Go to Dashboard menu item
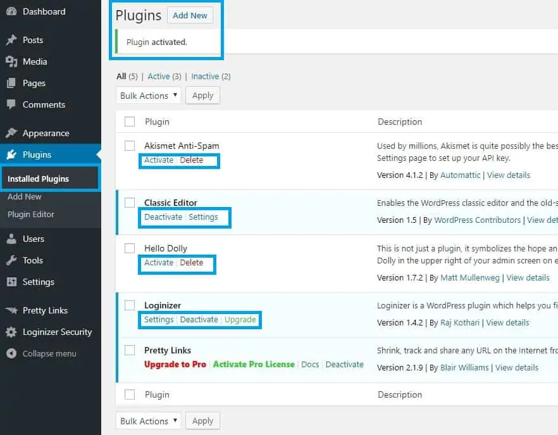Viewport: 558px width, 435px height. (x=44, y=11)
